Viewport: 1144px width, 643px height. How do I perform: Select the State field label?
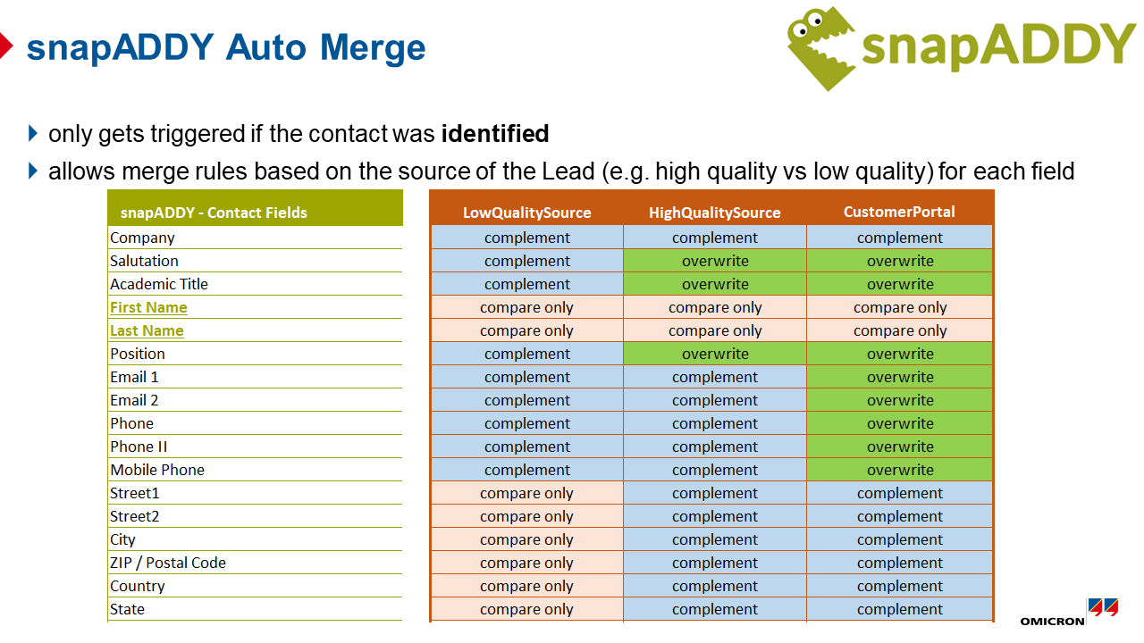tap(127, 609)
